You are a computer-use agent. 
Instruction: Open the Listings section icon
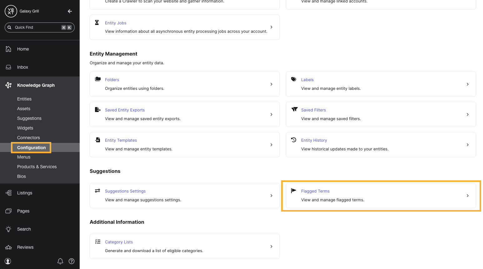click(x=8, y=193)
